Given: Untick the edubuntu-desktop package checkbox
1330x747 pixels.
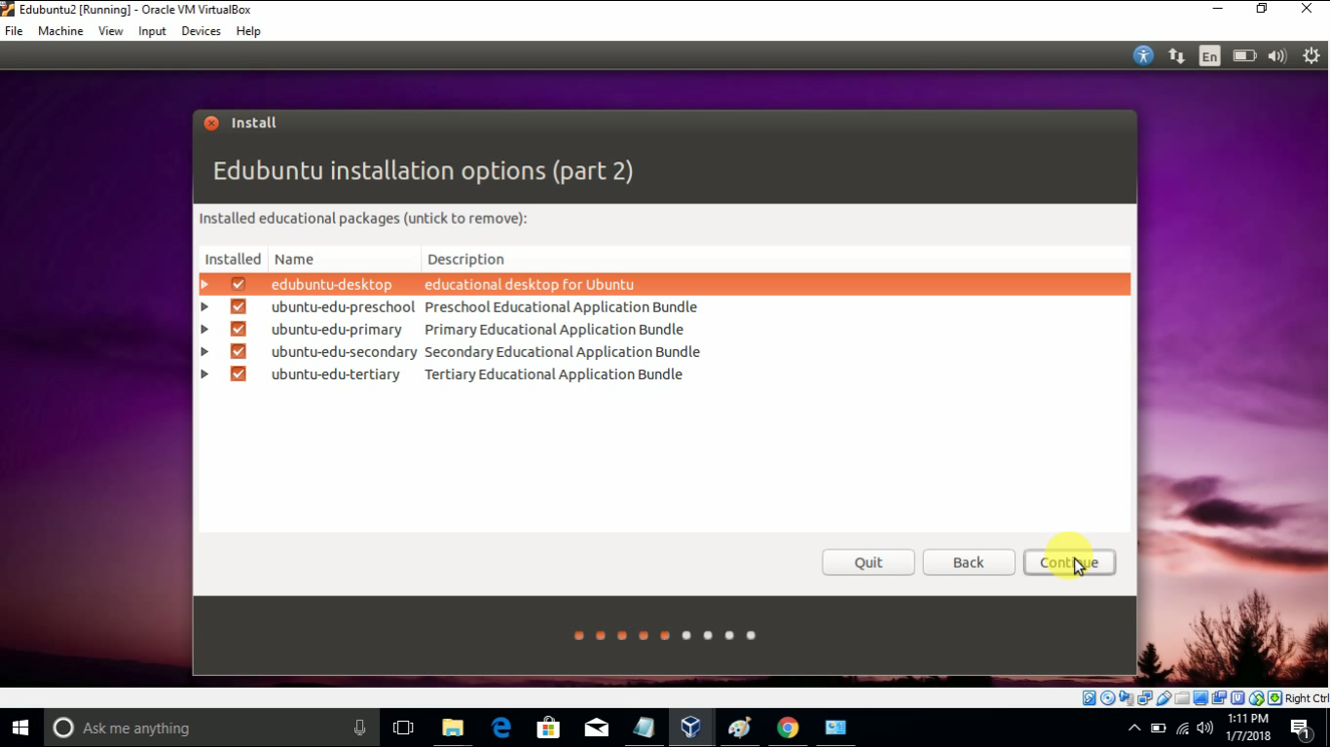Looking at the screenshot, I should (x=238, y=284).
